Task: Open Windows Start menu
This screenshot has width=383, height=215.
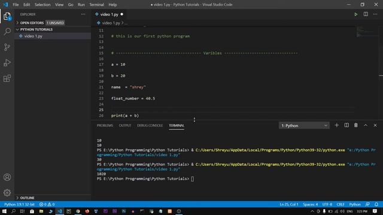Action: (x=4, y=211)
